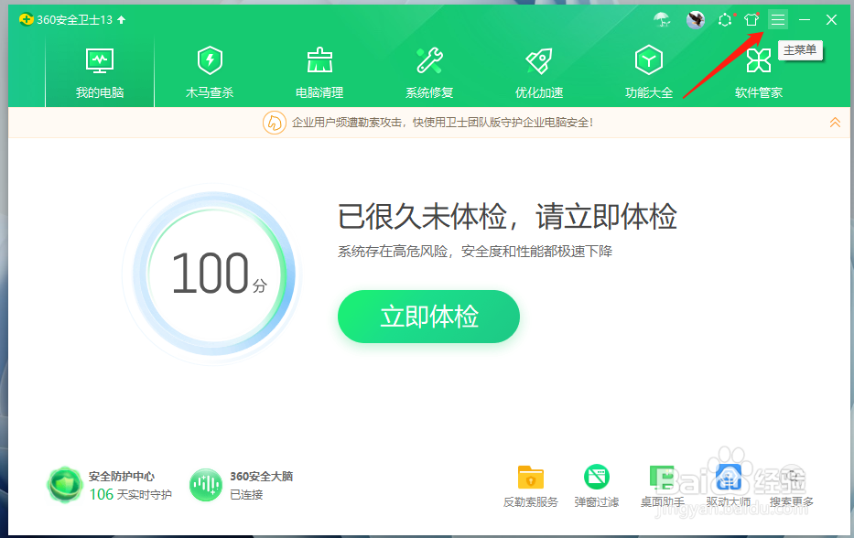This screenshot has height=538, width=854.
Task: Click the 已连接 status text
Action: 246,494
